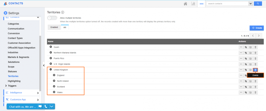Click the blue search magnifier button
Image resolution: width=266 pixels, height=111 pixels.
(x=257, y=4)
